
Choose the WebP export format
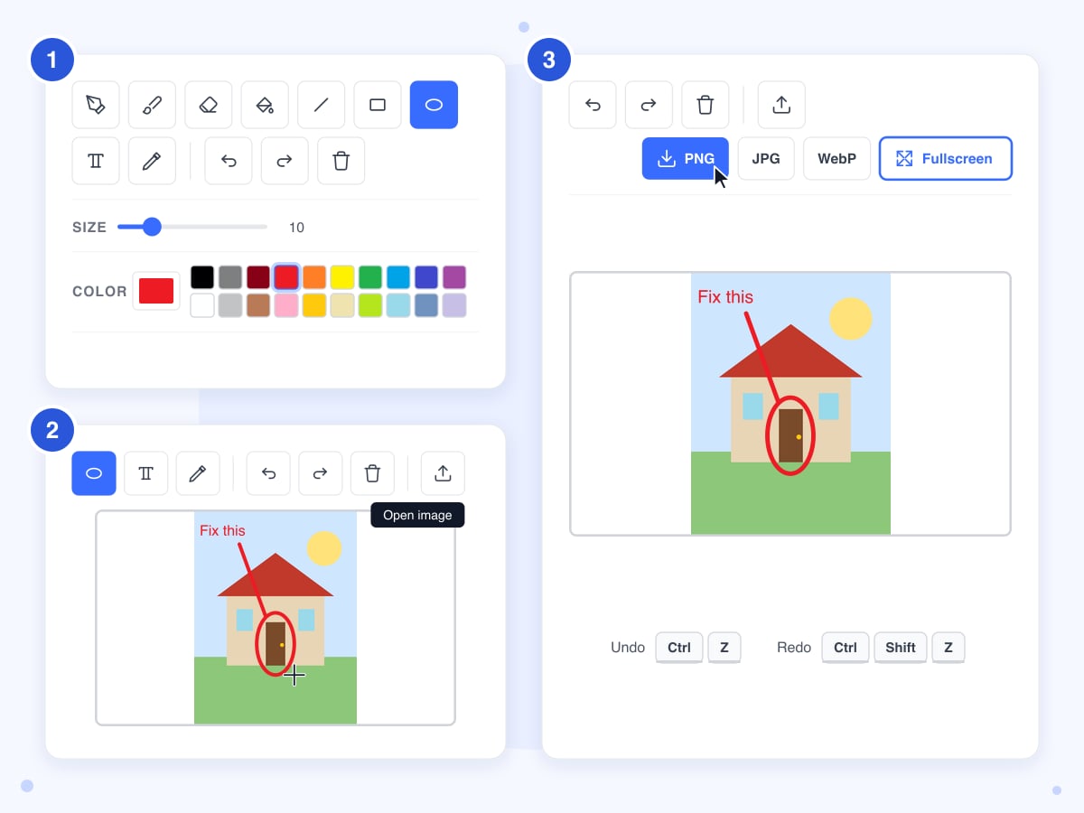[836, 158]
